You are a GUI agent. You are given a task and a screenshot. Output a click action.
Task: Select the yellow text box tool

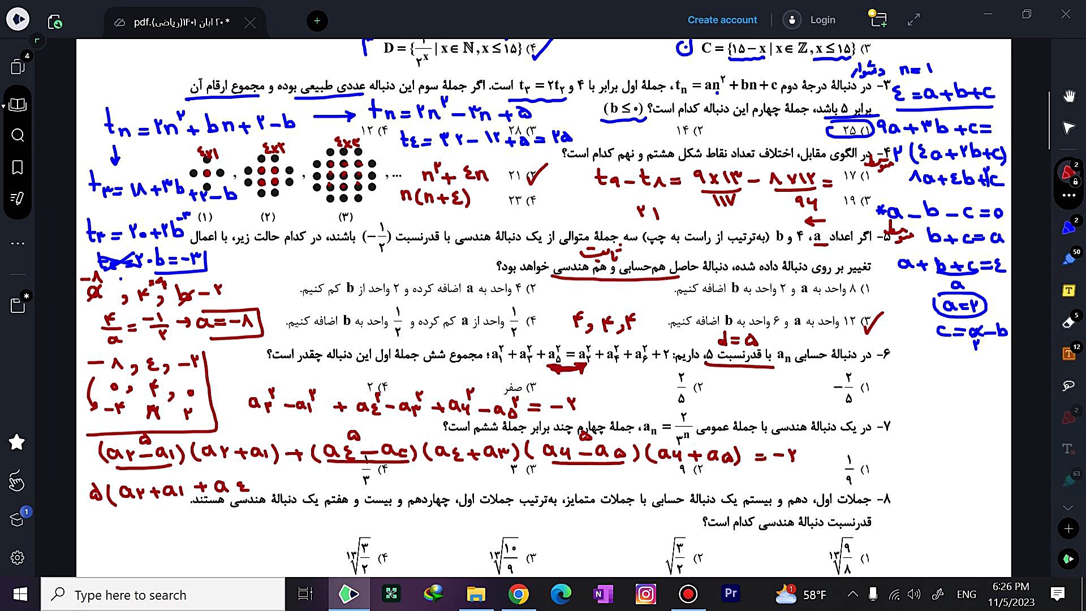click(x=1068, y=290)
